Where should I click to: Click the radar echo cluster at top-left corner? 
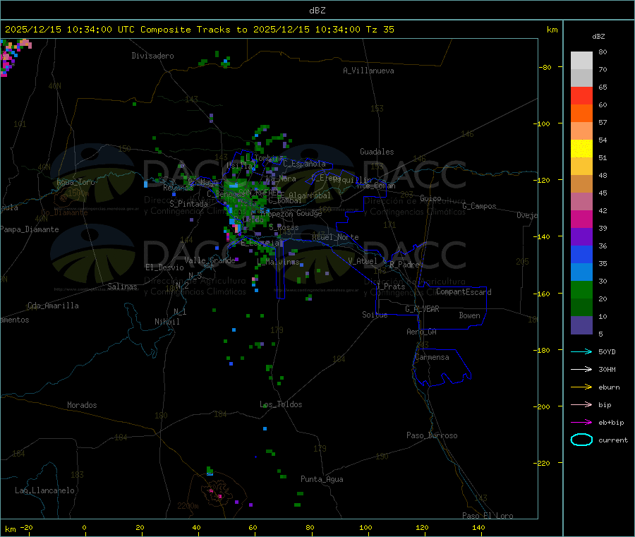point(14,56)
